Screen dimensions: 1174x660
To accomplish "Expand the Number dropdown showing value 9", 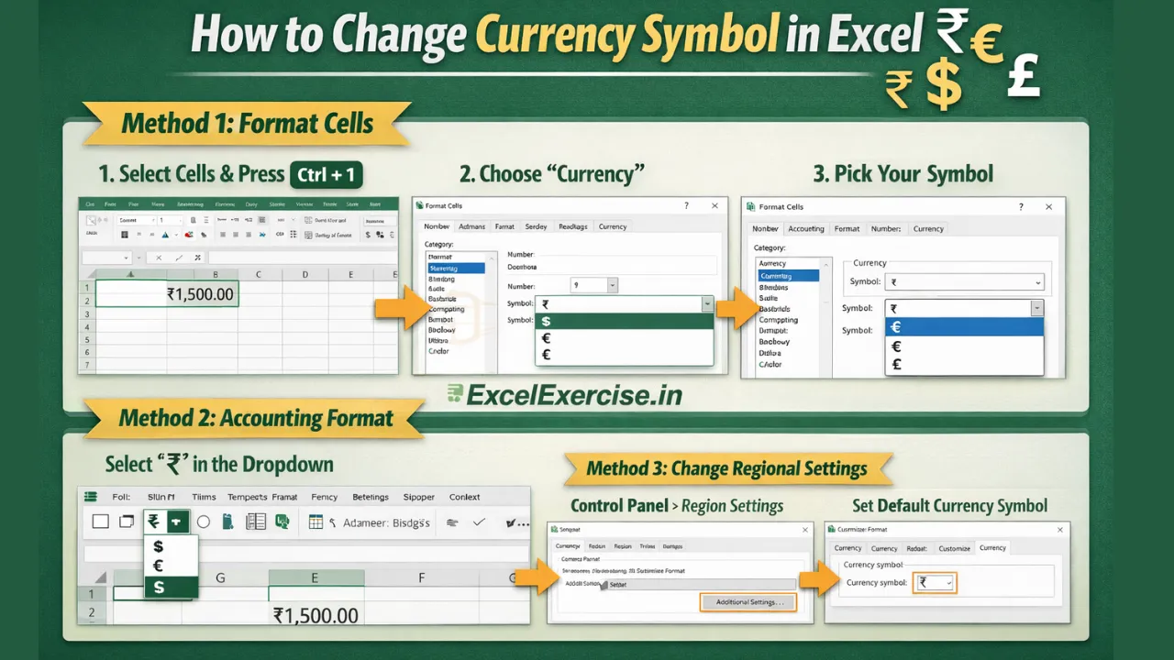I will pos(613,285).
